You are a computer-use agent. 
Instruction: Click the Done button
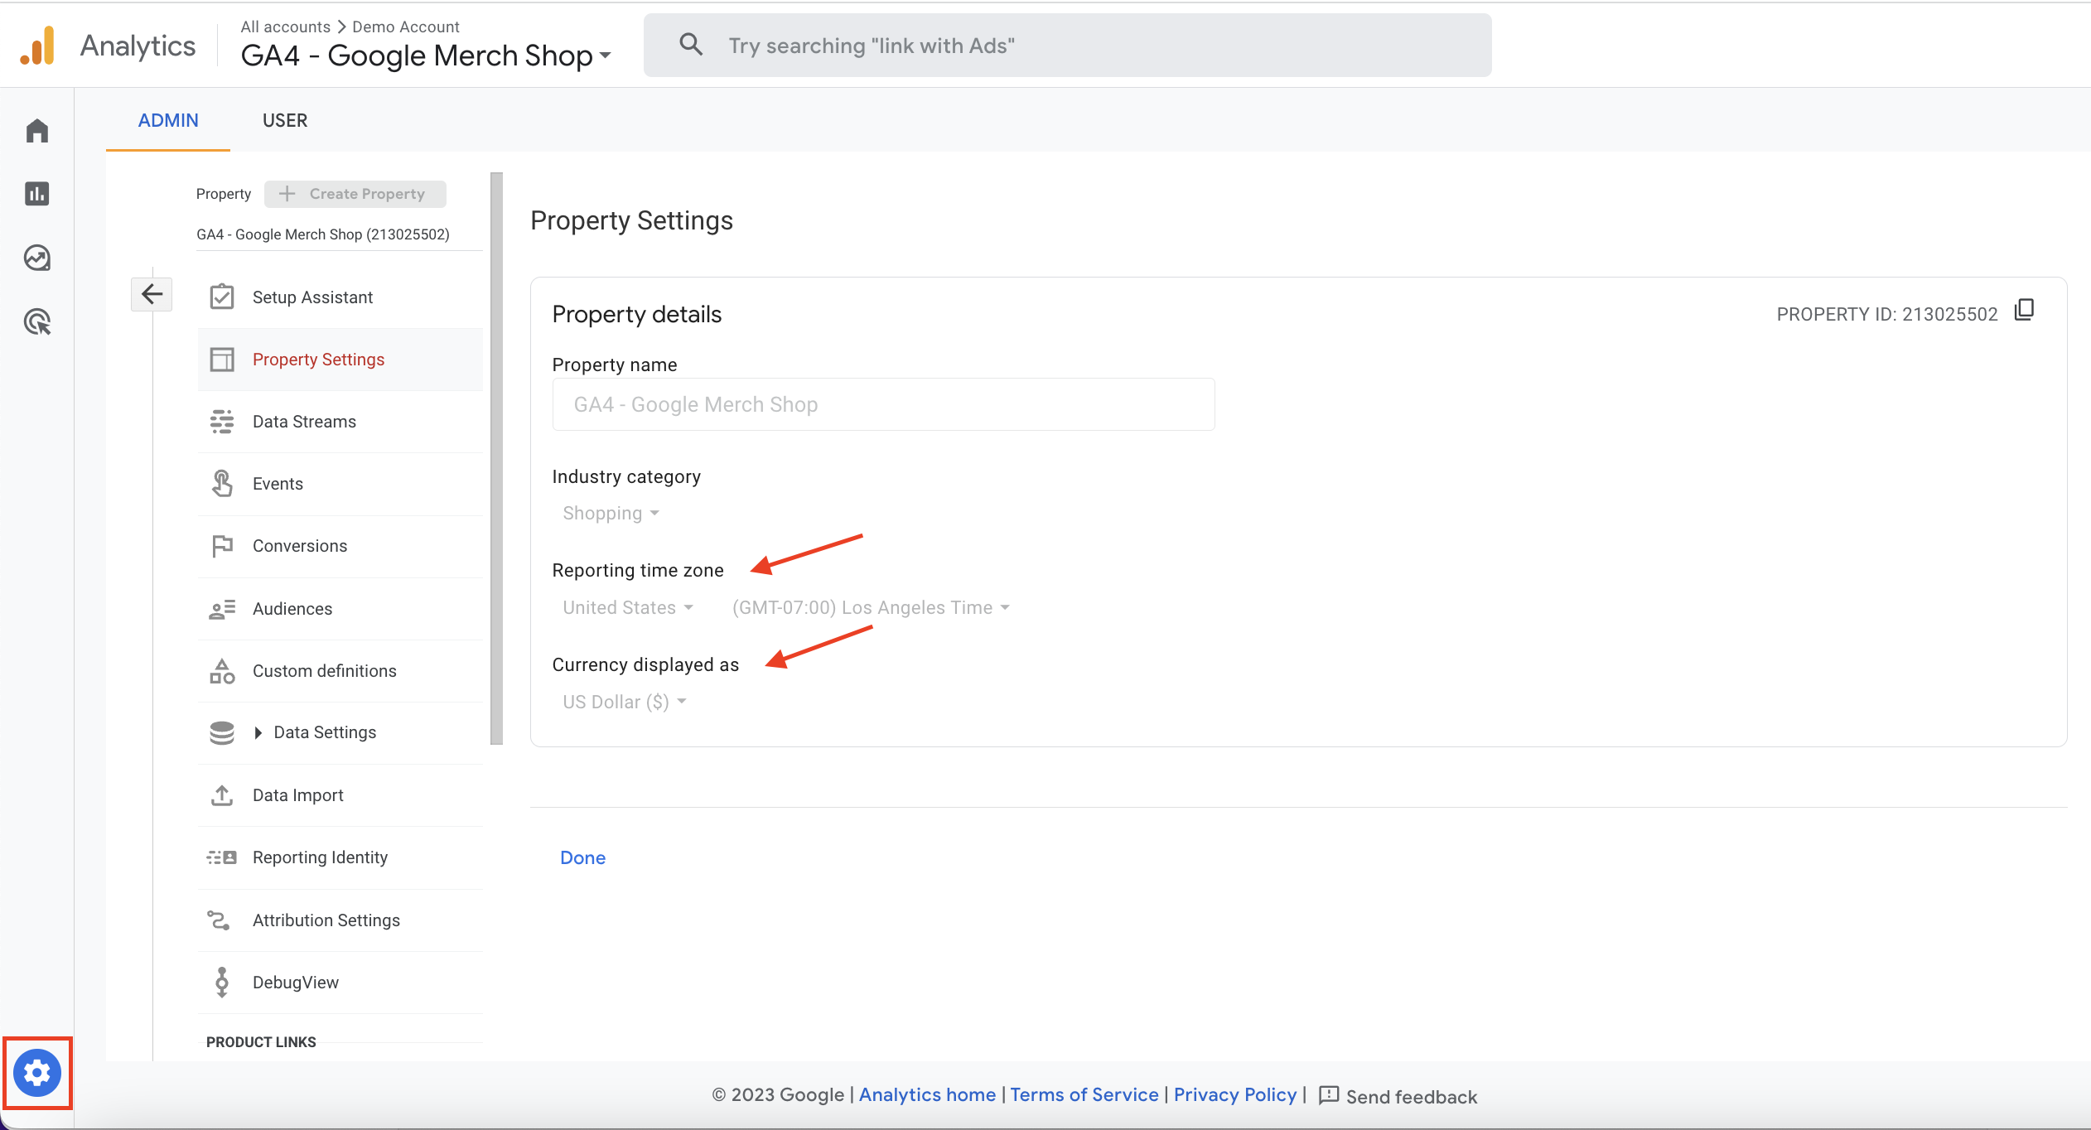coord(583,857)
